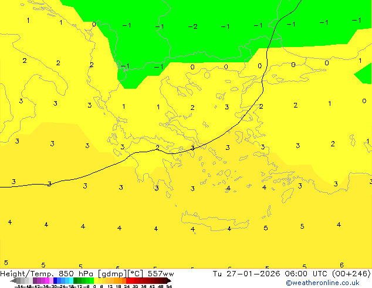Click the island of Crete on the map
The height and width of the screenshot is (288, 372).
tap(215, 221)
